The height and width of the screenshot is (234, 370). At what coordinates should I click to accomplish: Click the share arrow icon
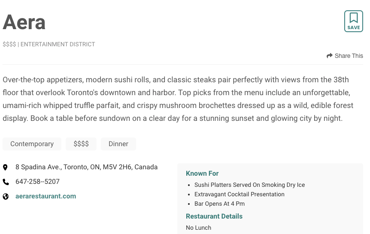pos(330,56)
